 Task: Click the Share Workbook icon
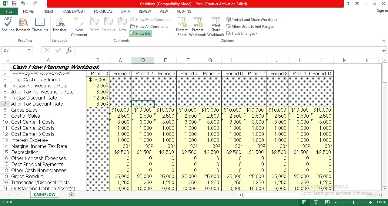(x=216, y=26)
